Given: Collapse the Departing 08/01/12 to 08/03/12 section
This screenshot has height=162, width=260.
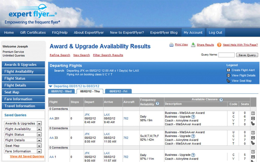Looking at the screenshot, I should click(x=51, y=86).
